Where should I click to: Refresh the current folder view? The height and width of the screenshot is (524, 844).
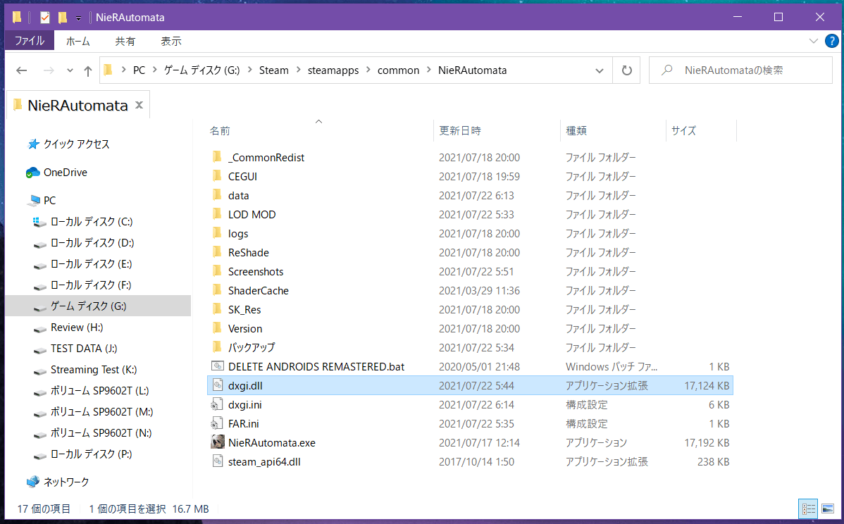click(x=626, y=70)
